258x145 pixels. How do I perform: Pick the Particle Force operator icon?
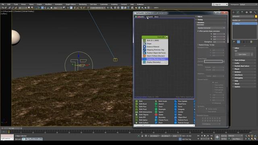tap(176, 120)
